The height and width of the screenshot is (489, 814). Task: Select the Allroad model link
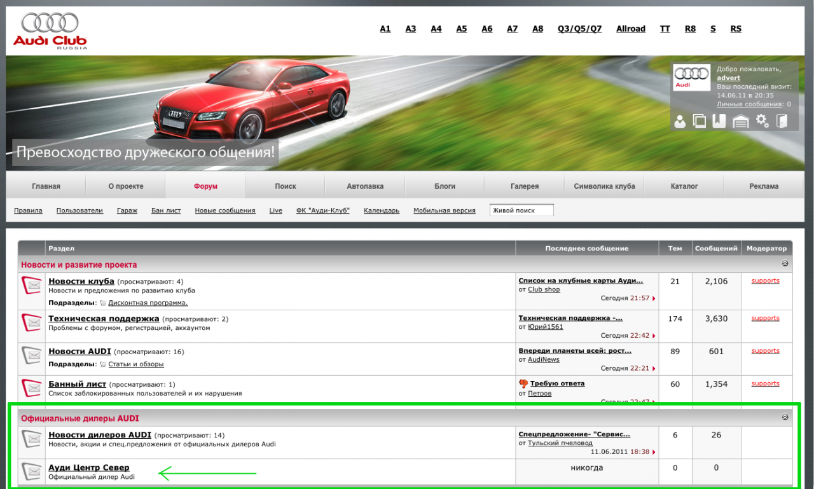(631, 29)
